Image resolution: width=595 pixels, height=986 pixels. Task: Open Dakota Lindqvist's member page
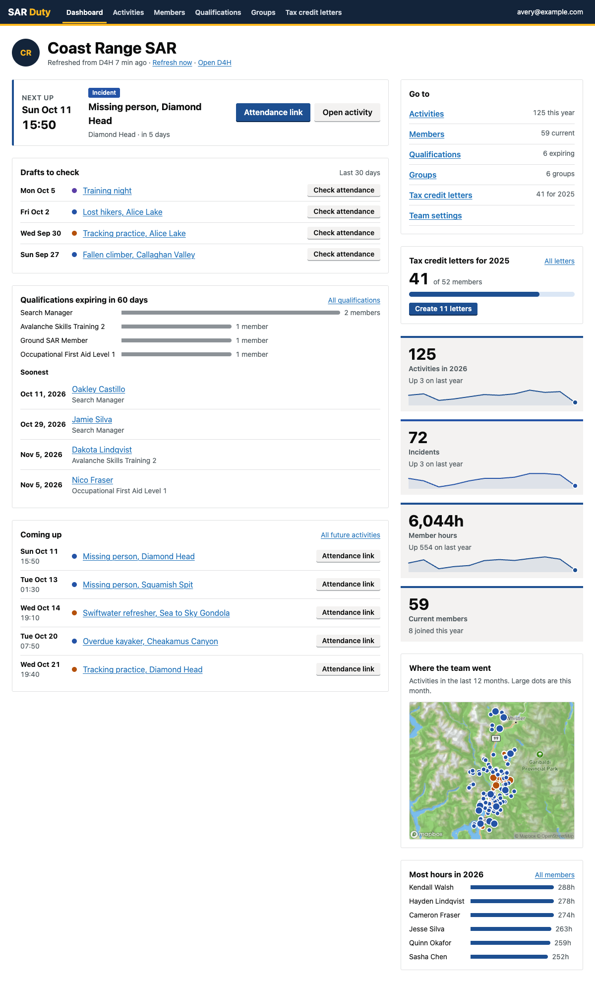pyautogui.click(x=102, y=450)
